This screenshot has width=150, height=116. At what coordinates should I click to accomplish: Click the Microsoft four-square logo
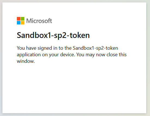[21, 21]
